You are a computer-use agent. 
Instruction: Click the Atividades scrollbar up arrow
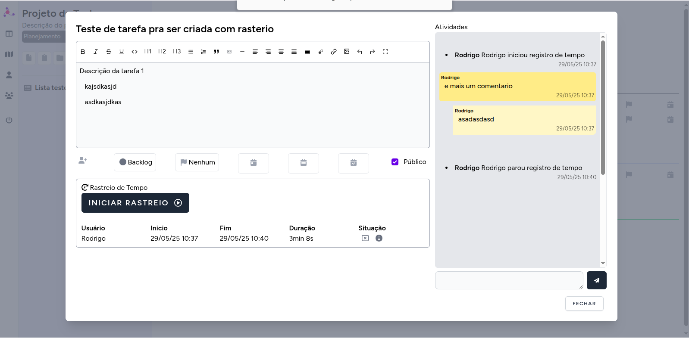(603, 37)
